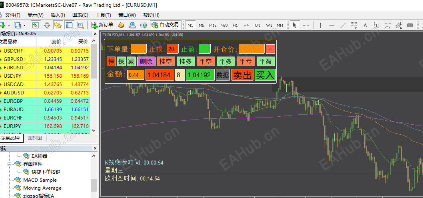Switch chart to H4 timeframe
This screenshot has height=198, width=423.
246,25
